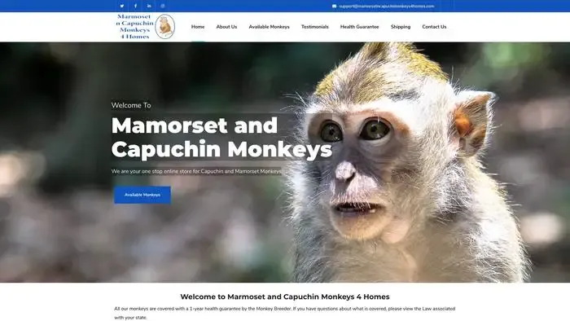The image size is (570, 321).
Task: Open the Testimonials page
Action: 315,27
